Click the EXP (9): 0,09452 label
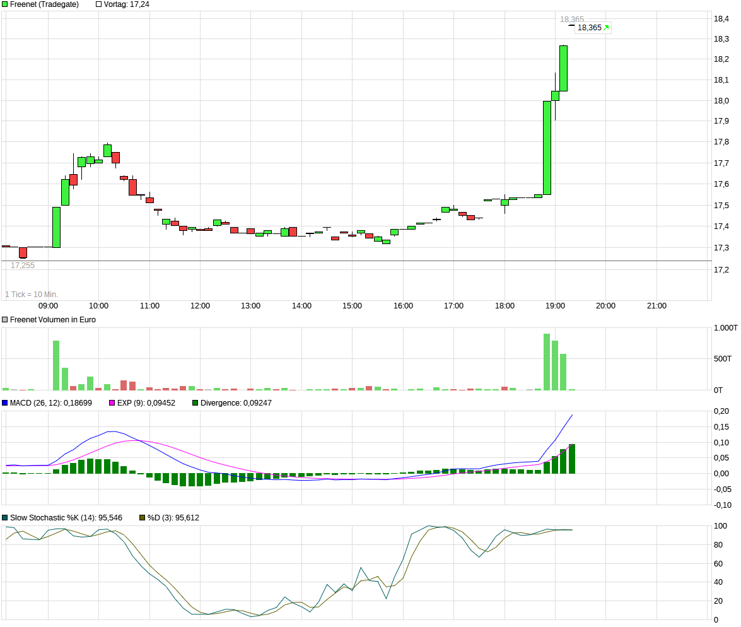The height and width of the screenshot is (627, 741). click(x=146, y=403)
